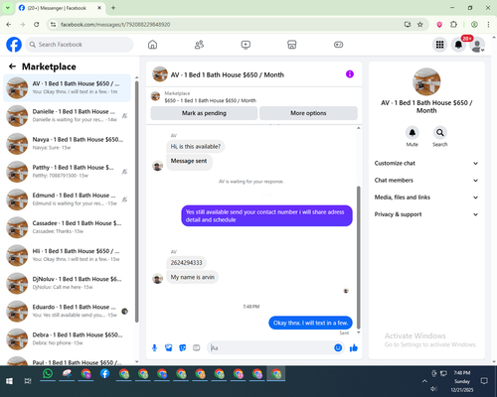Attach a photo with the image icon
Image resolution: width=497 pixels, height=397 pixels.
(169, 347)
